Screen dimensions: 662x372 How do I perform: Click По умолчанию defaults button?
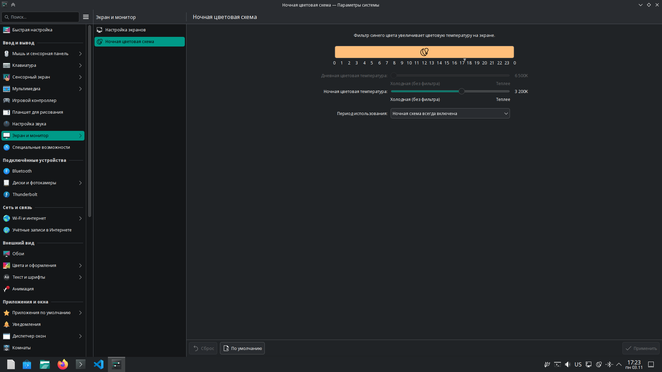click(x=242, y=348)
